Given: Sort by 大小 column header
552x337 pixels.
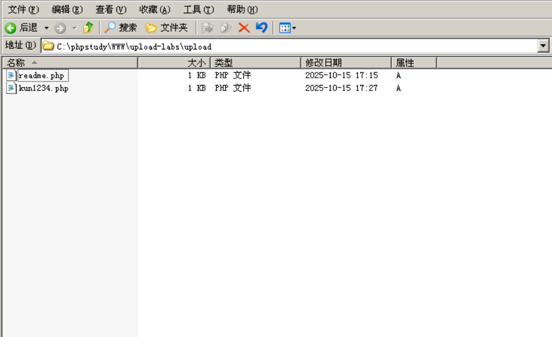Looking at the screenshot, I should tap(174, 63).
